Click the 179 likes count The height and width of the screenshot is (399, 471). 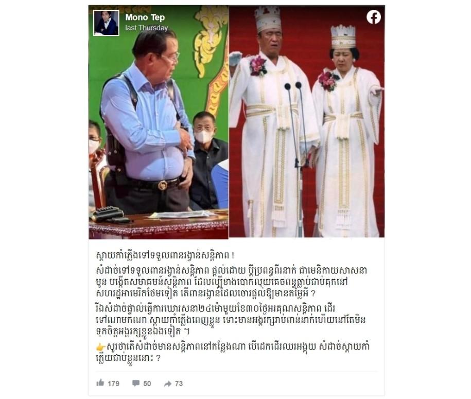(114, 384)
